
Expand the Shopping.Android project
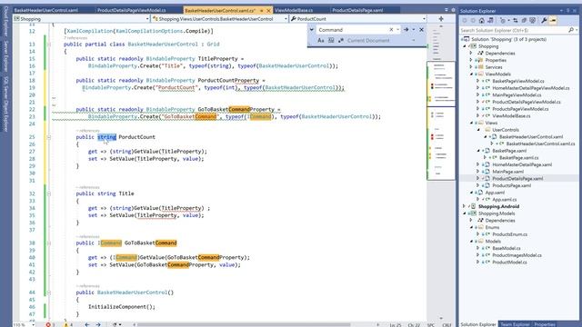pos(465,206)
